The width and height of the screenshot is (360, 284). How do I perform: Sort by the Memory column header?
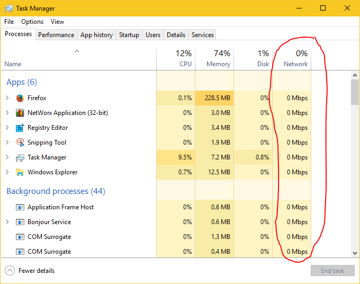click(x=214, y=59)
